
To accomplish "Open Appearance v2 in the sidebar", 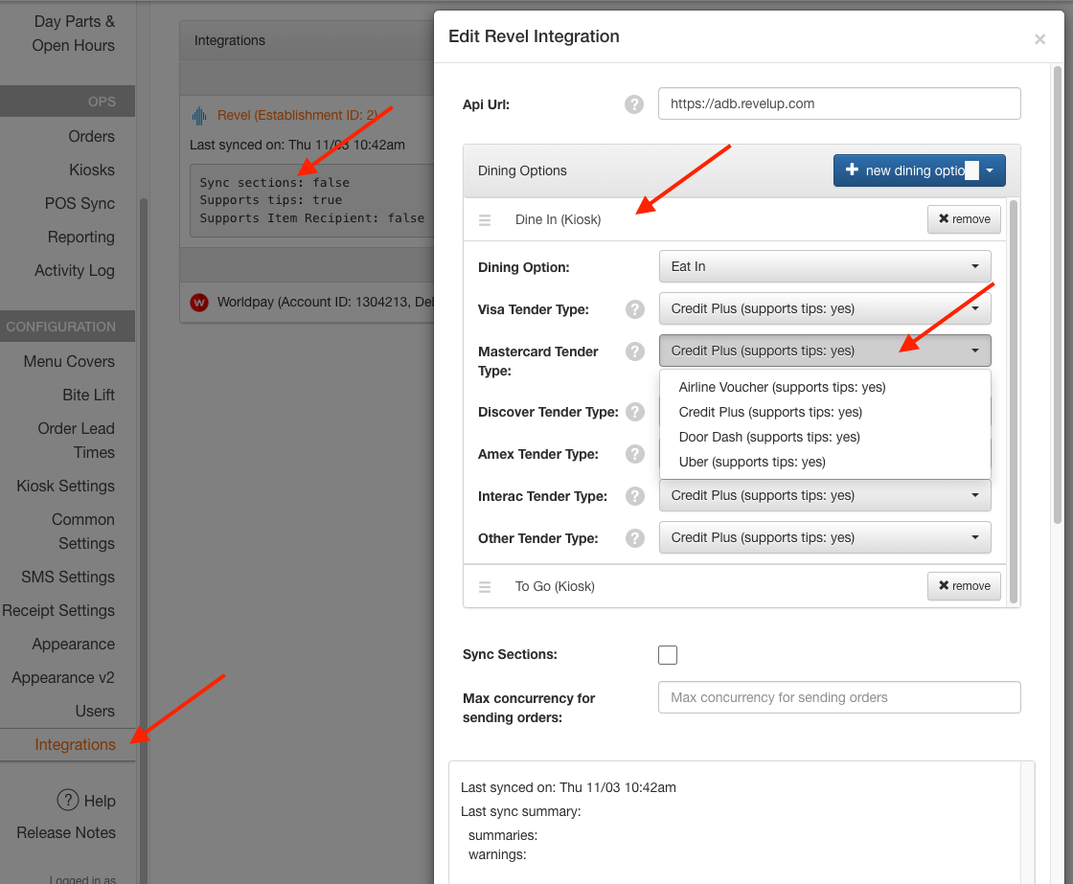I will 63,677.
